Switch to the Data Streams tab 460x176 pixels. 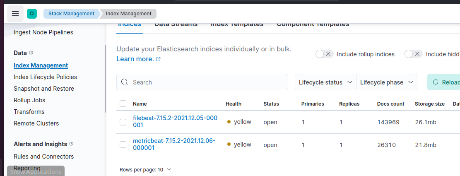(x=176, y=25)
